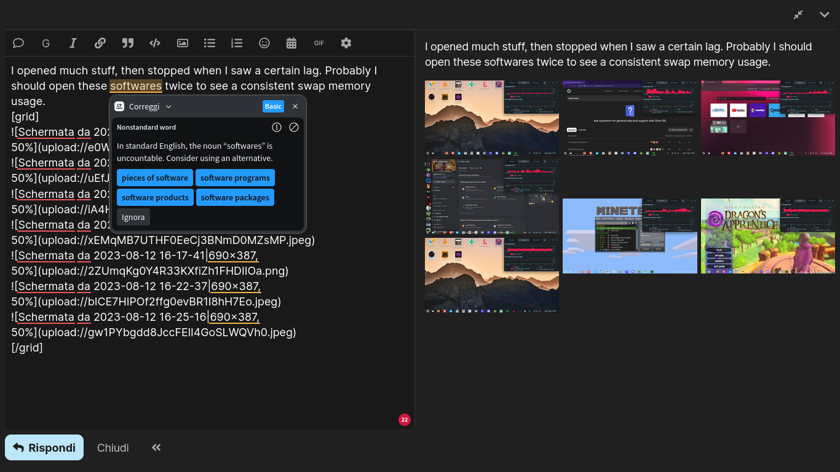The width and height of the screenshot is (840, 472).
Task: Insert a date with the calendar icon
Action: (291, 43)
